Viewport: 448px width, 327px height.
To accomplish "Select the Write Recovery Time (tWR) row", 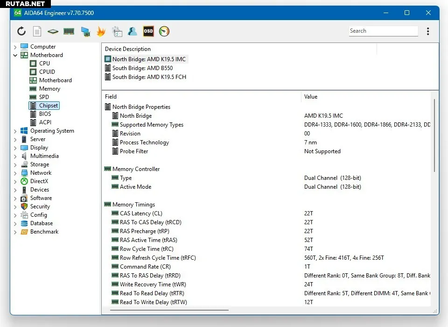I will point(267,284).
